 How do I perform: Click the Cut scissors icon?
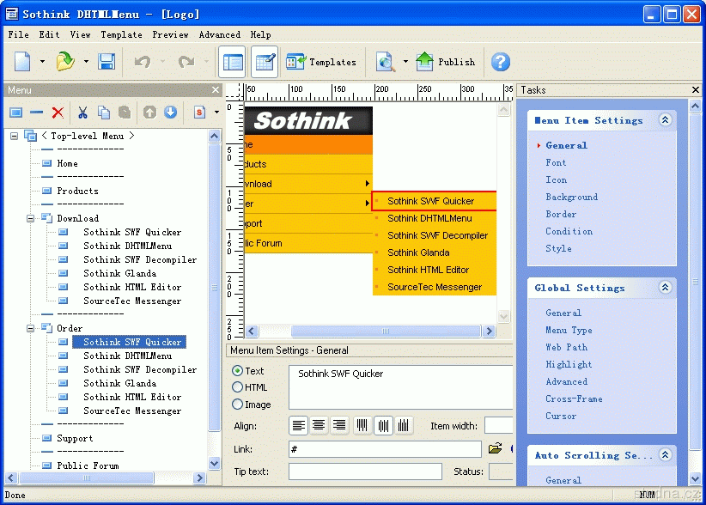[x=83, y=113]
